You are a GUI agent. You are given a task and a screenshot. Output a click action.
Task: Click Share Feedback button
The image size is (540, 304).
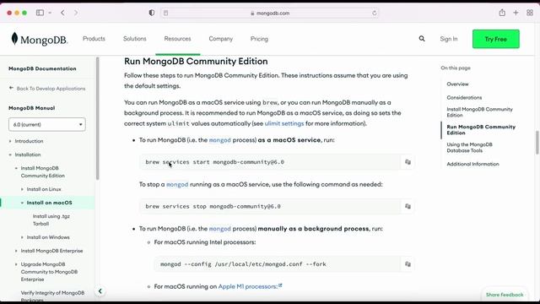point(505,295)
